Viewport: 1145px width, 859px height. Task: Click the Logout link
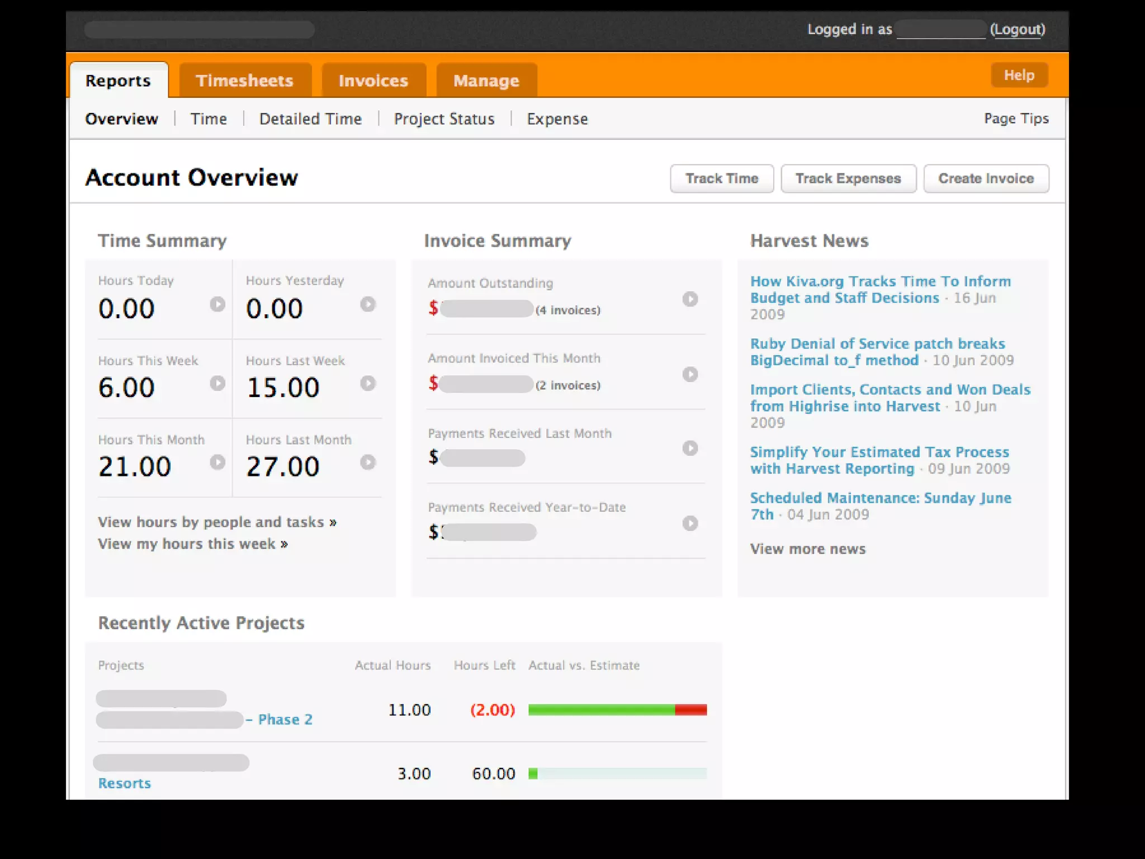1017,30
